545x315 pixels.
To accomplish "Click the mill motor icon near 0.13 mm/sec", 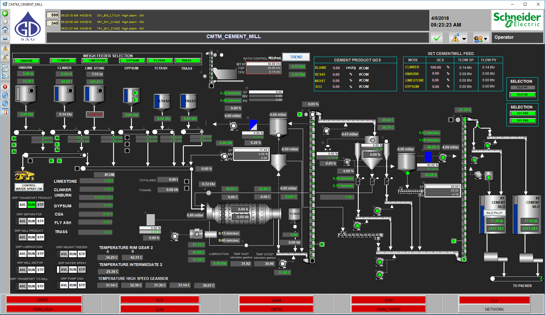I will pos(196,234).
